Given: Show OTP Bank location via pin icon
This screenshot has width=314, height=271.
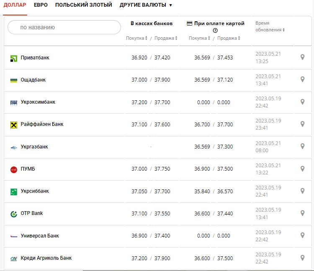Looking at the screenshot, I should [x=302, y=213].
